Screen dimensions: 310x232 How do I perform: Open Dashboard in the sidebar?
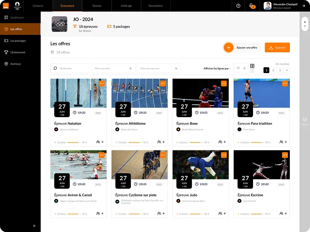20,17
